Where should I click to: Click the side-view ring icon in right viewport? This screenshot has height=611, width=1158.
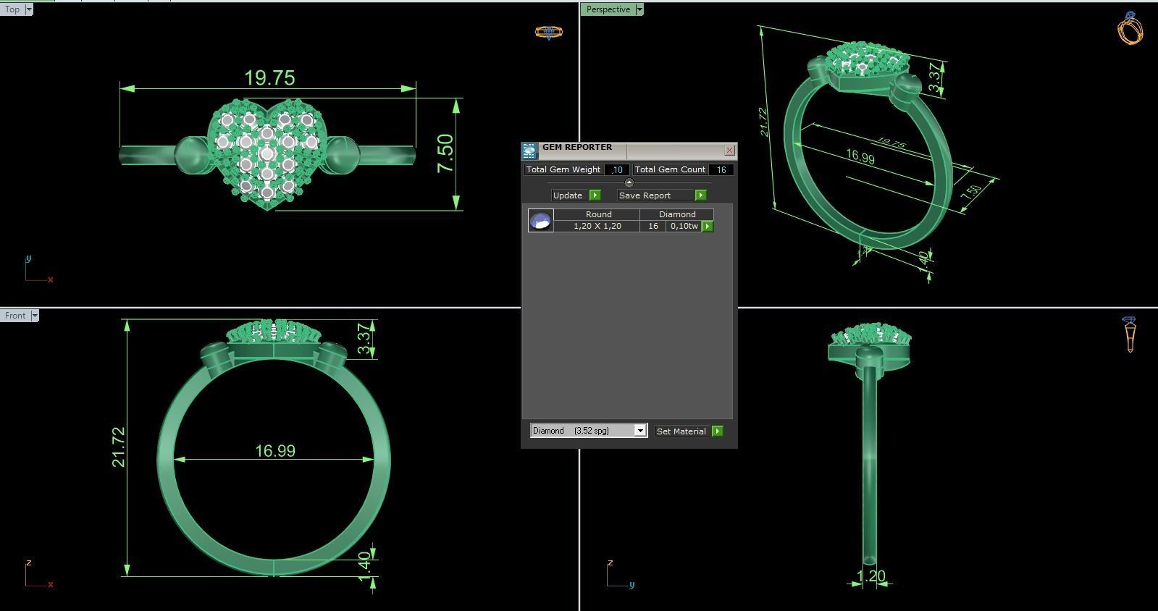pos(1130,334)
